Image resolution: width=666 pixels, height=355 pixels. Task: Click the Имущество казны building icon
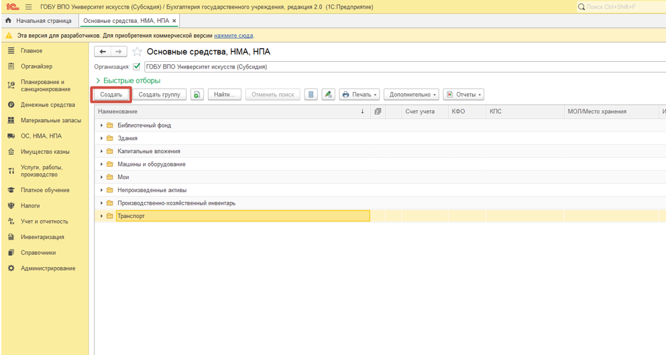click(11, 152)
